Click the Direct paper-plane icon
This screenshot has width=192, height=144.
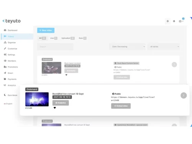pos(5,73)
